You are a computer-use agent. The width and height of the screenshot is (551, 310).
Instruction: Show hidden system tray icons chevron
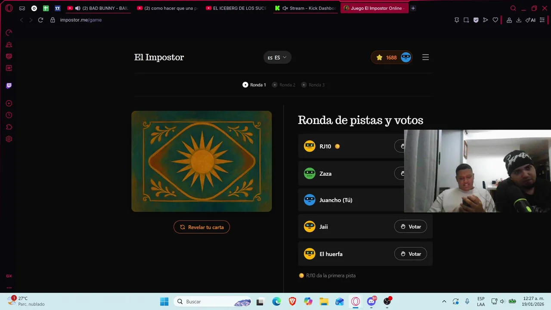[444, 301]
